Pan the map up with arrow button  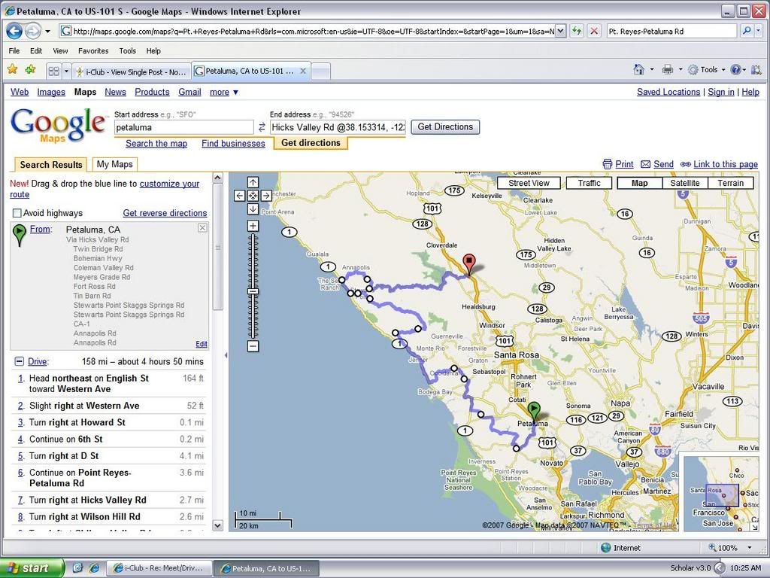point(253,183)
